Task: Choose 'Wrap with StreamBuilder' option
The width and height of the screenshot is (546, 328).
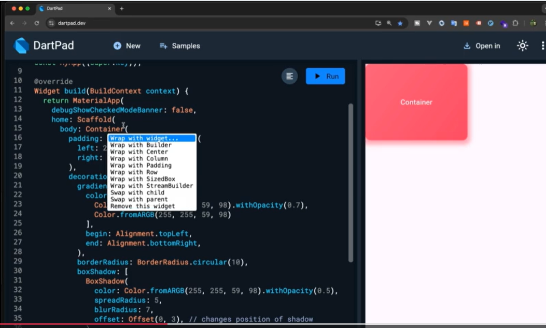Action: 152,186
